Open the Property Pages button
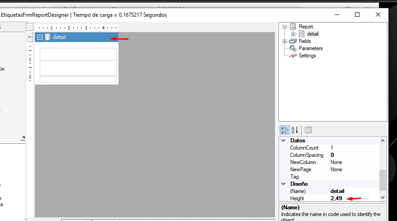 308,130
